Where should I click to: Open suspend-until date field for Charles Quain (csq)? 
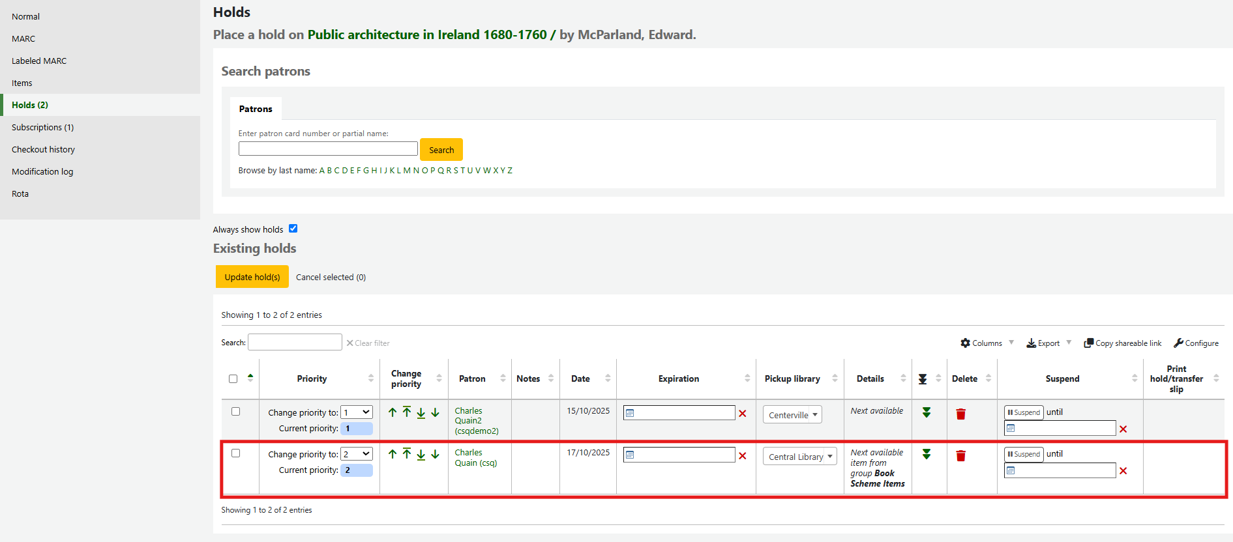[1060, 470]
